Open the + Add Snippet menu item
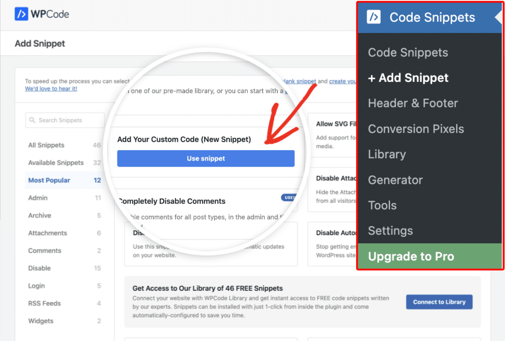 coord(408,77)
